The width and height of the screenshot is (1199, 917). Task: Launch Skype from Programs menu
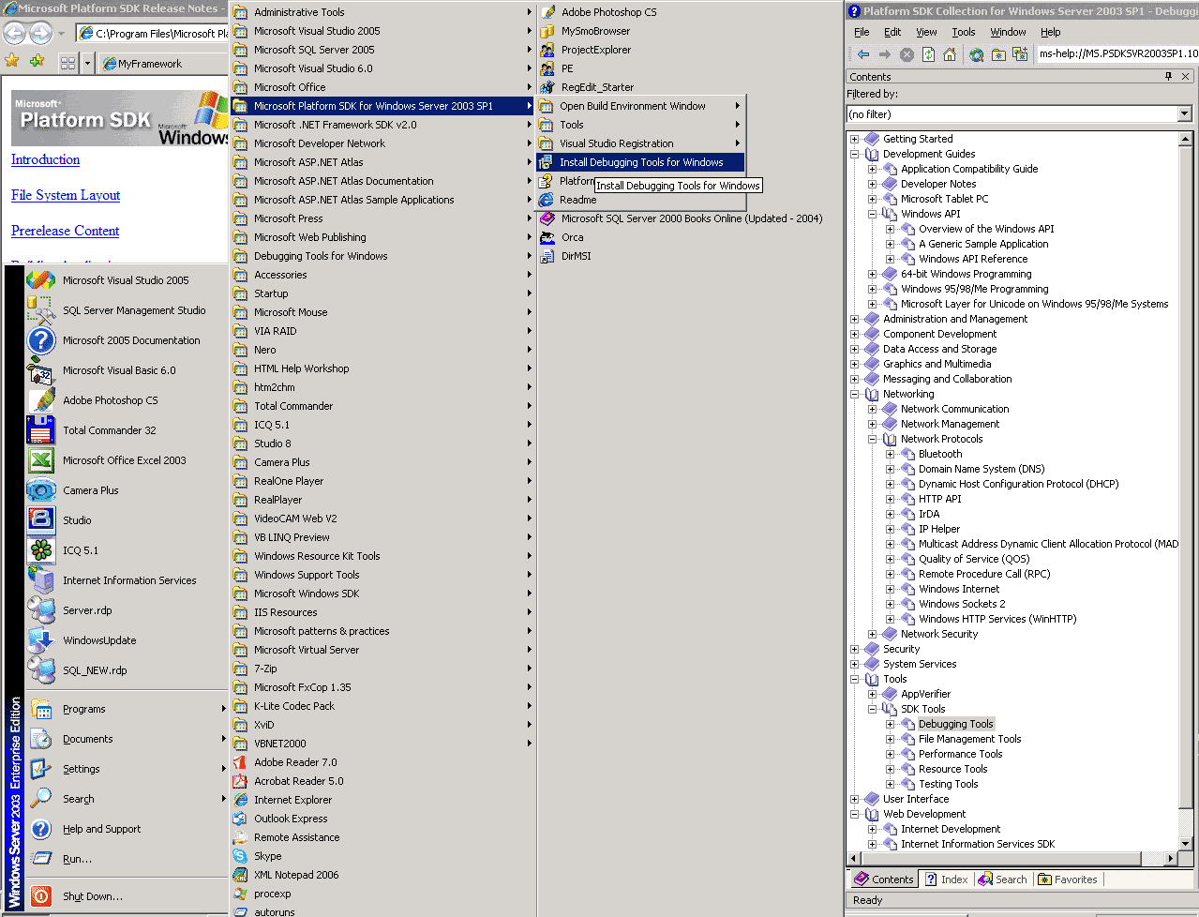tap(382, 856)
